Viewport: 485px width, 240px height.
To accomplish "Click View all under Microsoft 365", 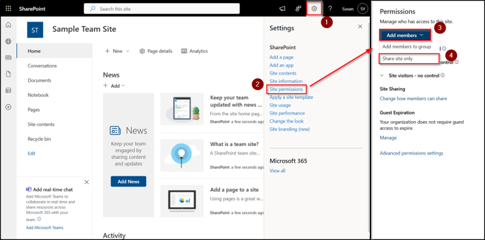I will pyautogui.click(x=278, y=171).
